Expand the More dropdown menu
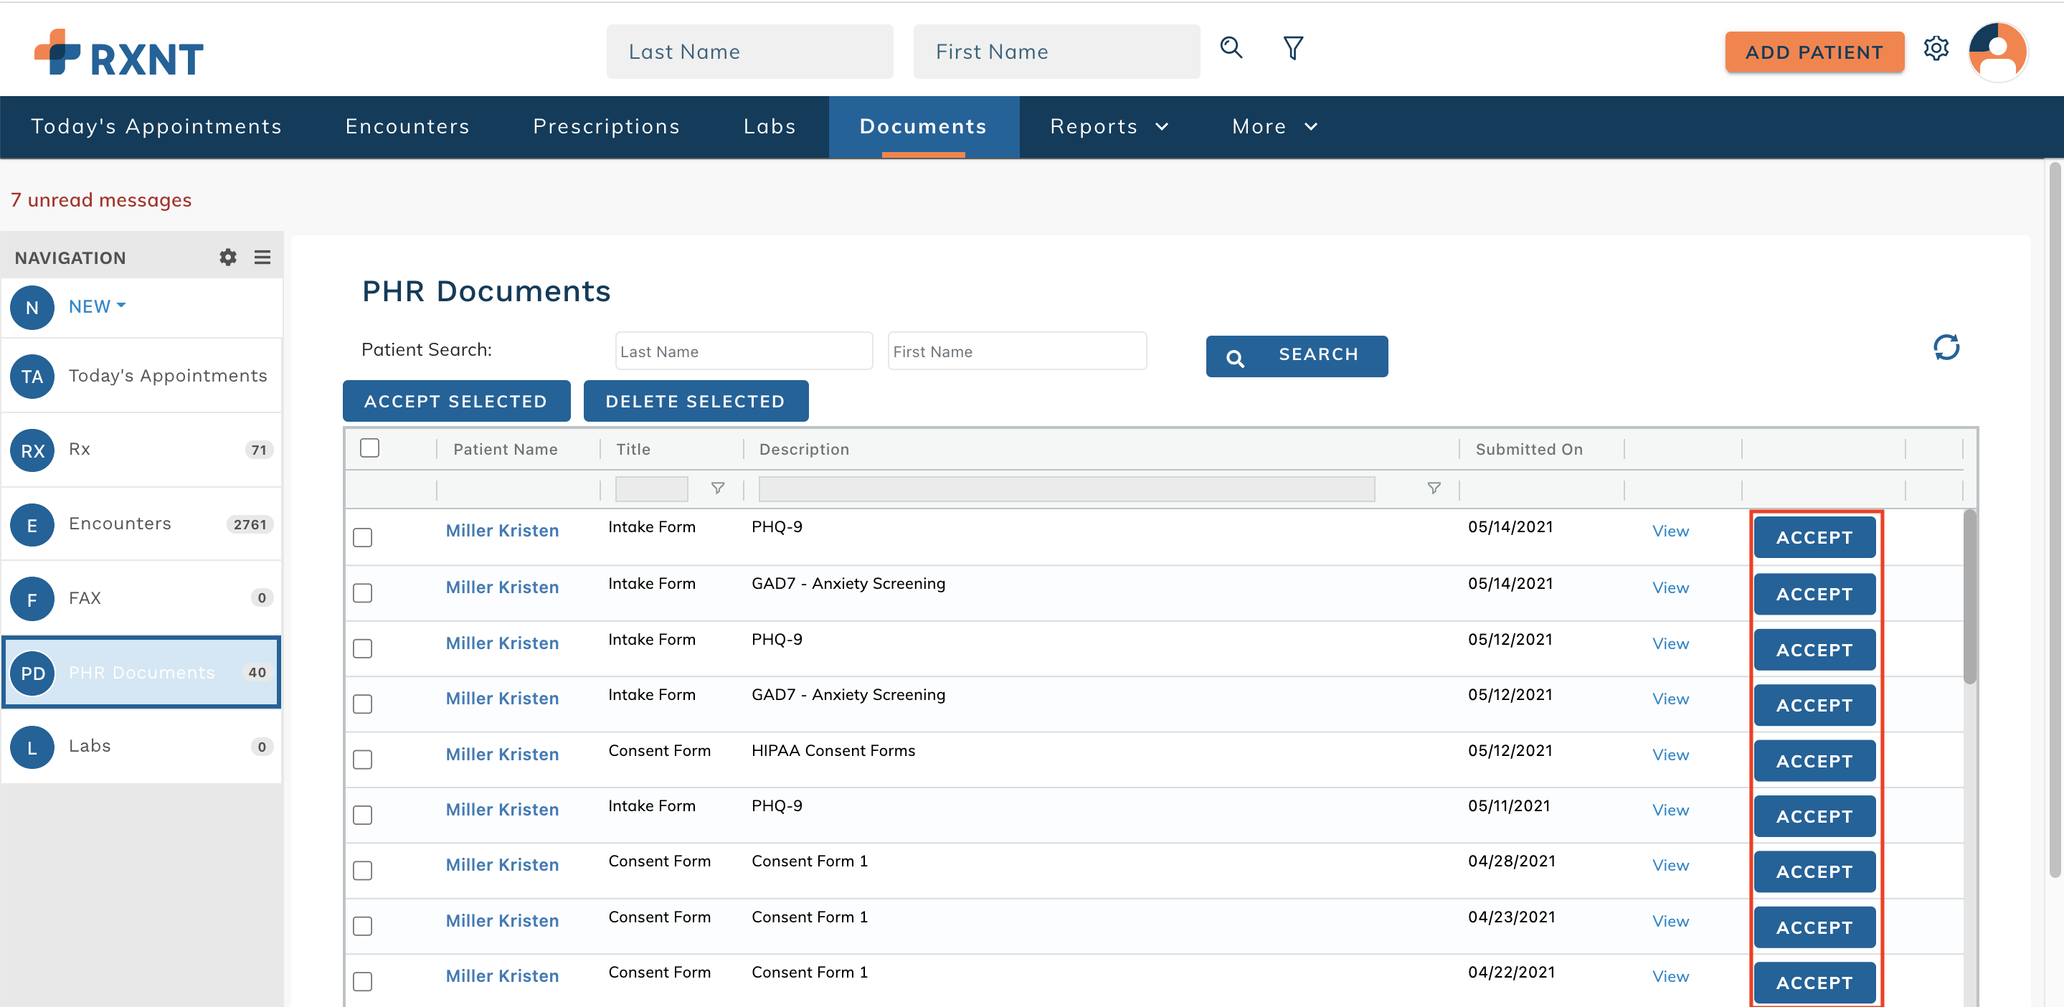The width and height of the screenshot is (2064, 1007). pos(1275,126)
